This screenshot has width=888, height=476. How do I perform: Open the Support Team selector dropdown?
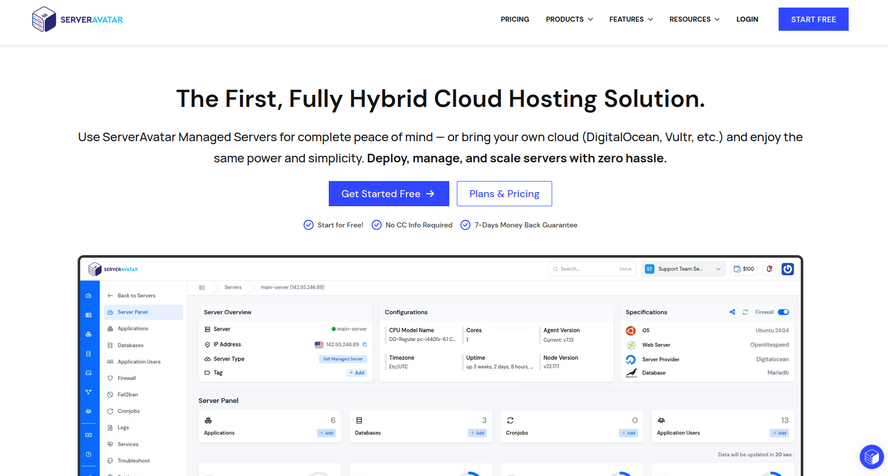click(x=683, y=269)
